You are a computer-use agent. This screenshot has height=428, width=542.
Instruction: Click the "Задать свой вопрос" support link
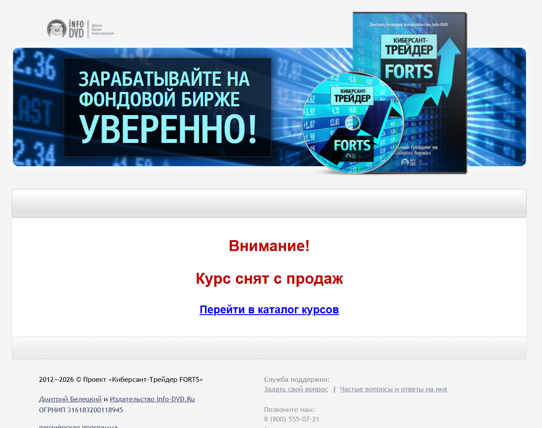(296, 389)
